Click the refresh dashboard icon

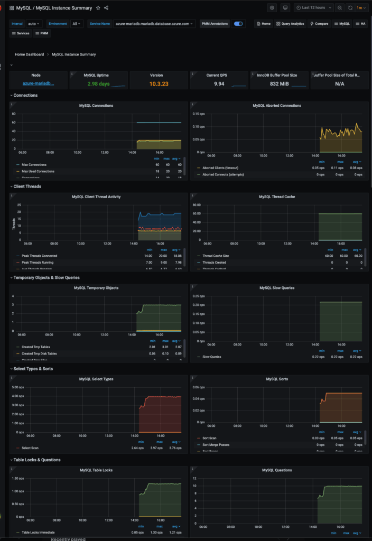[350, 8]
